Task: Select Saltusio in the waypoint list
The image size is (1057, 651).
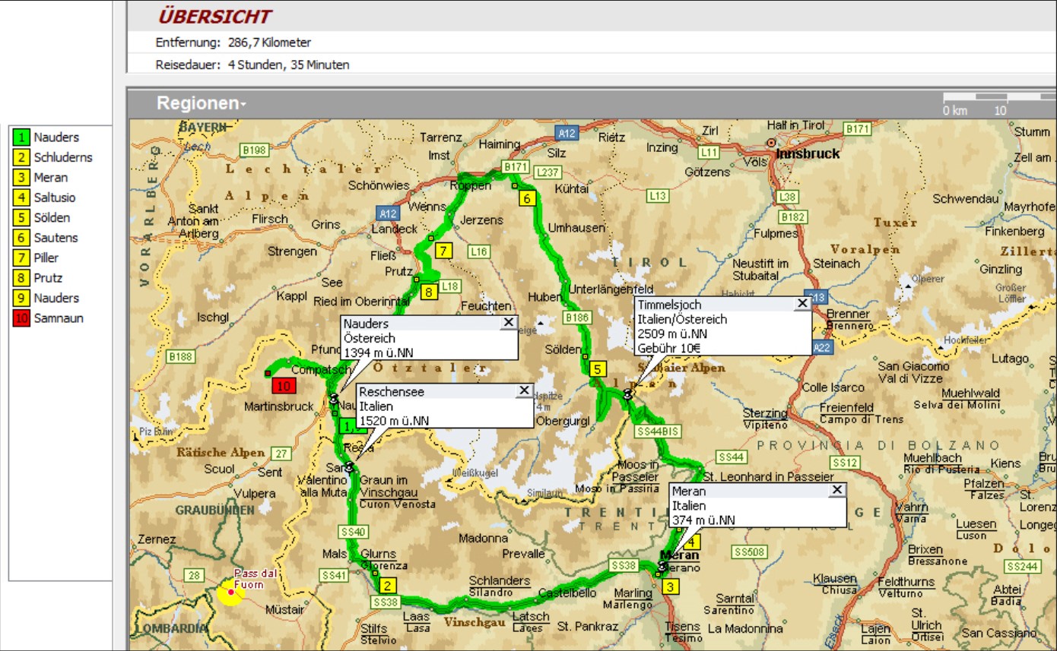Action: pyautogui.click(x=55, y=198)
